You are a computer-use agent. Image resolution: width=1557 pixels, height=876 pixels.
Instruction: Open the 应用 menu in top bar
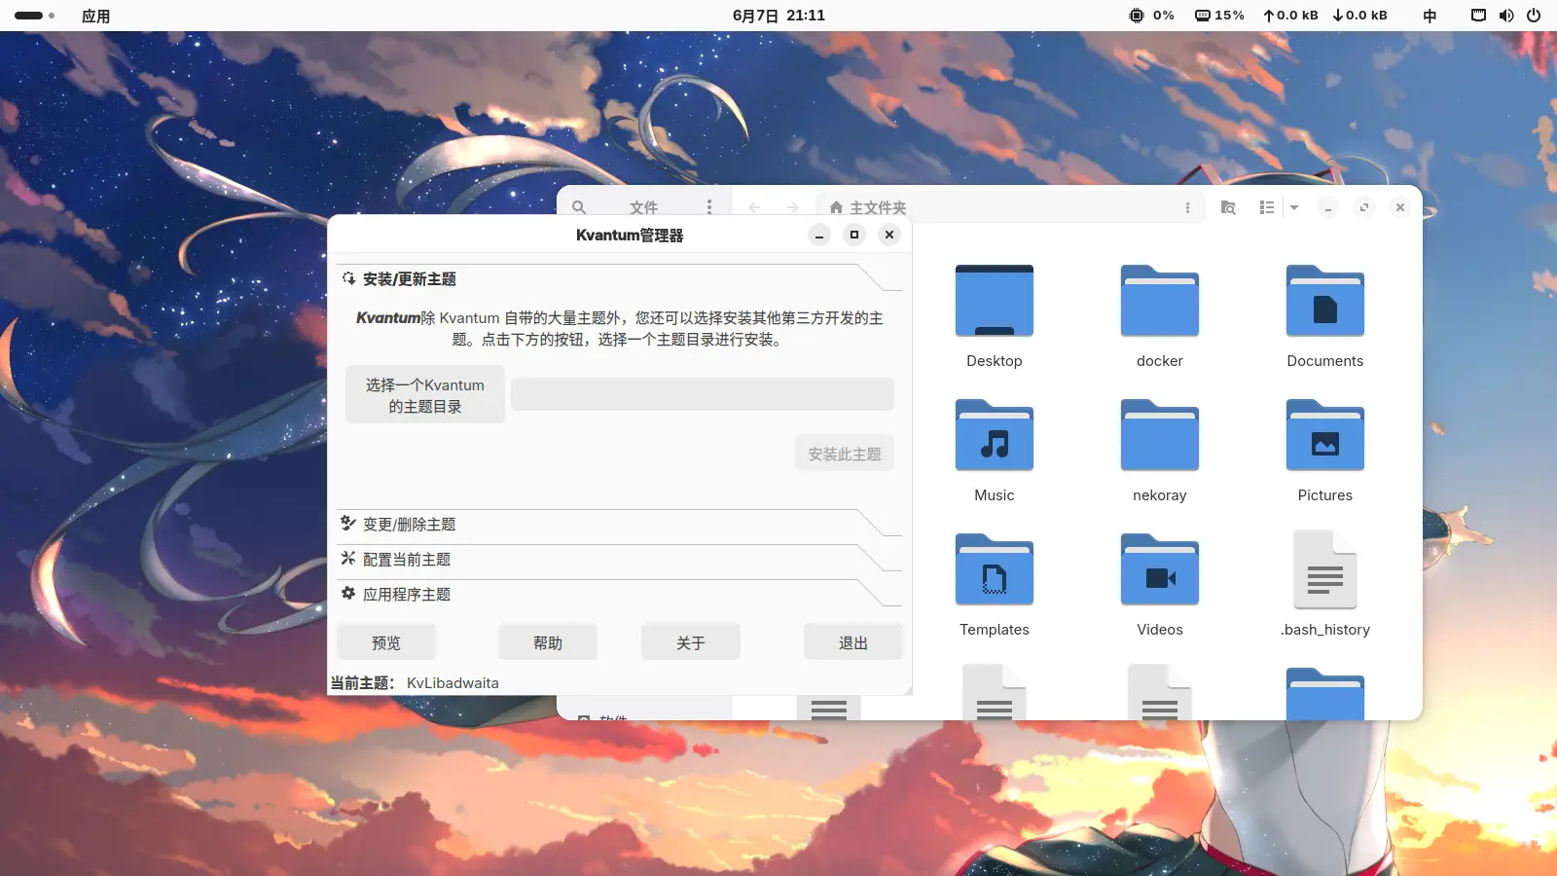(x=95, y=16)
